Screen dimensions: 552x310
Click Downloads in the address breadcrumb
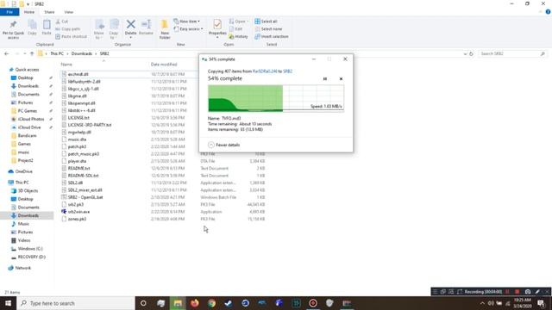click(82, 53)
